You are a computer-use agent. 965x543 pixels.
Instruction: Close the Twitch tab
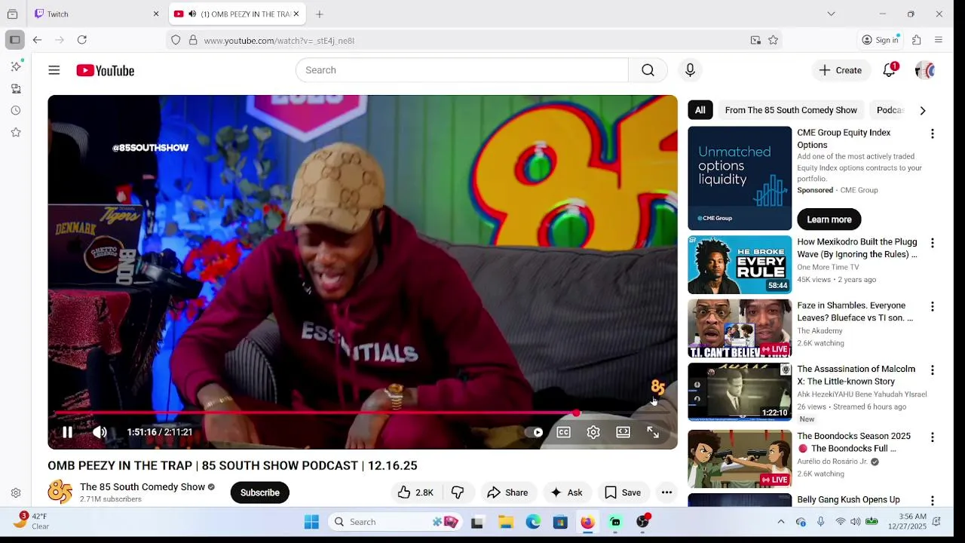point(156,14)
